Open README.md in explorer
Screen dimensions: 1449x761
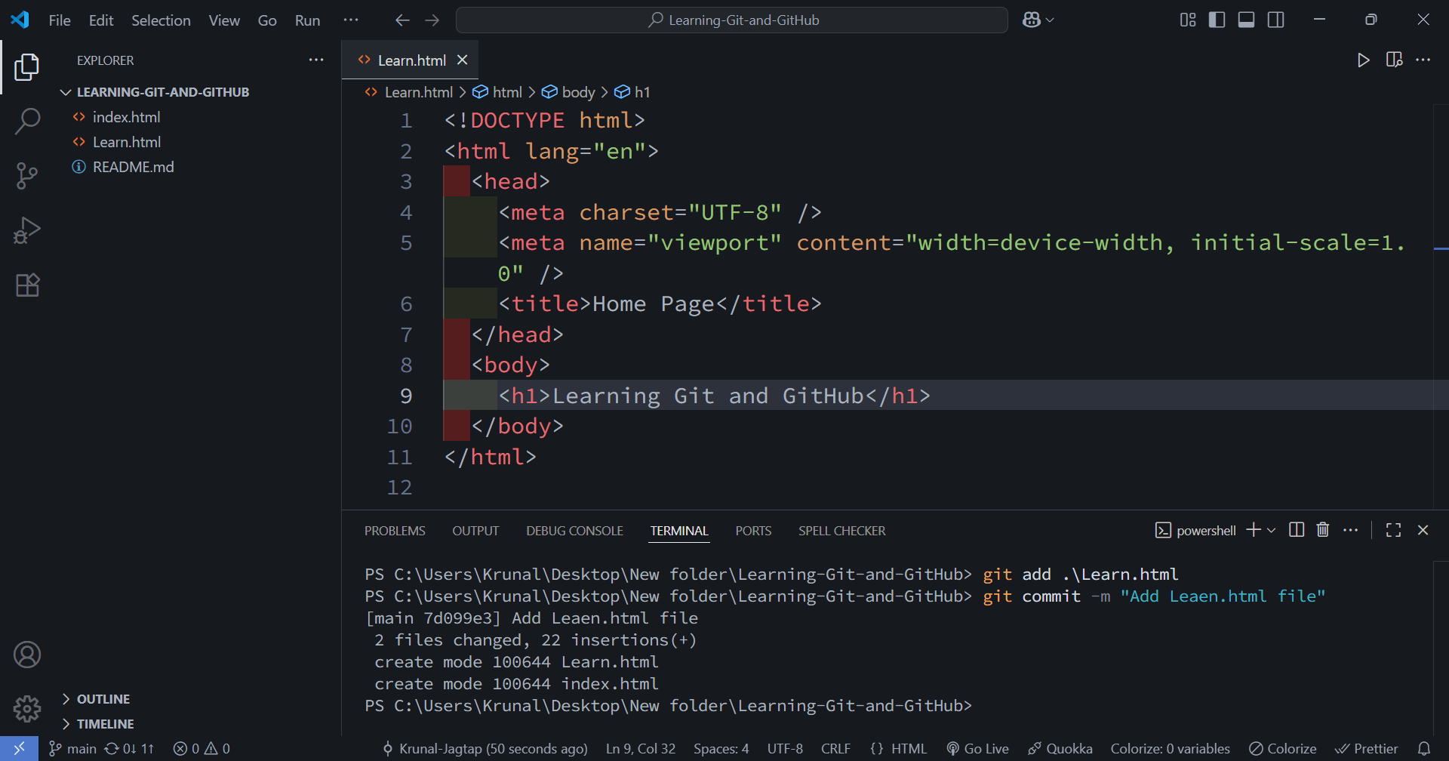(133, 167)
